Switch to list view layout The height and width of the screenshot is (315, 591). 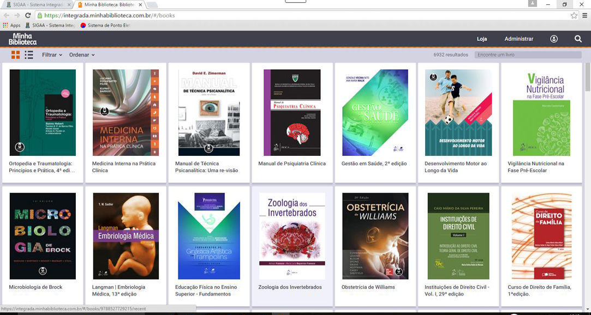29,55
